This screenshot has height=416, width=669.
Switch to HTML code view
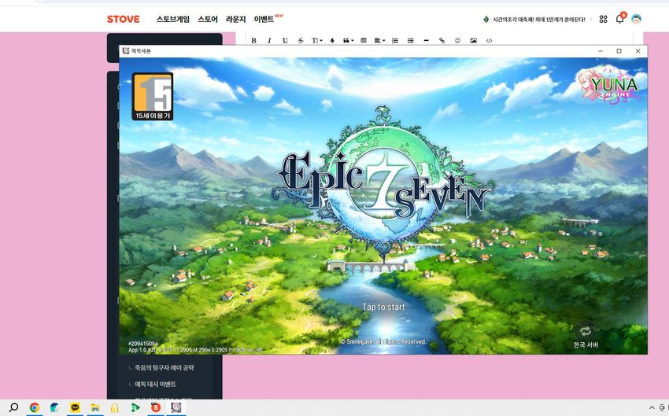click(x=489, y=40)
